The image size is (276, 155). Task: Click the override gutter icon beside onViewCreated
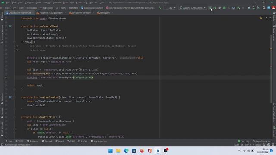coord(10,97)
